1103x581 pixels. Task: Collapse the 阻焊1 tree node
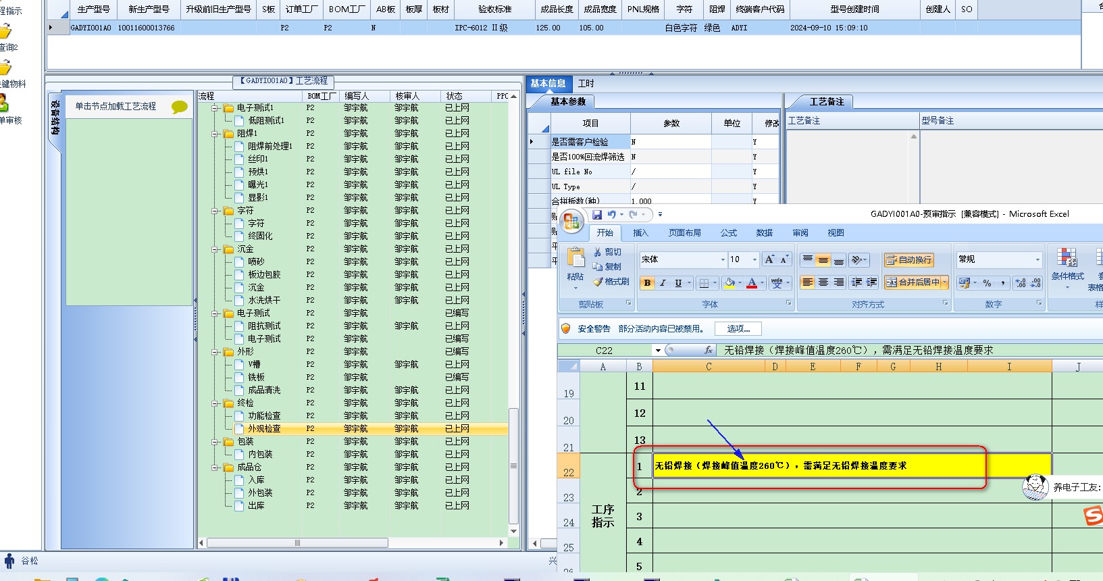click(x=215, y=133)
